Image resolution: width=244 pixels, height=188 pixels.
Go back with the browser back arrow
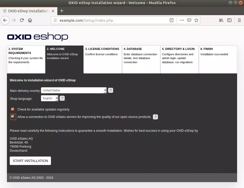click(5, 20)
